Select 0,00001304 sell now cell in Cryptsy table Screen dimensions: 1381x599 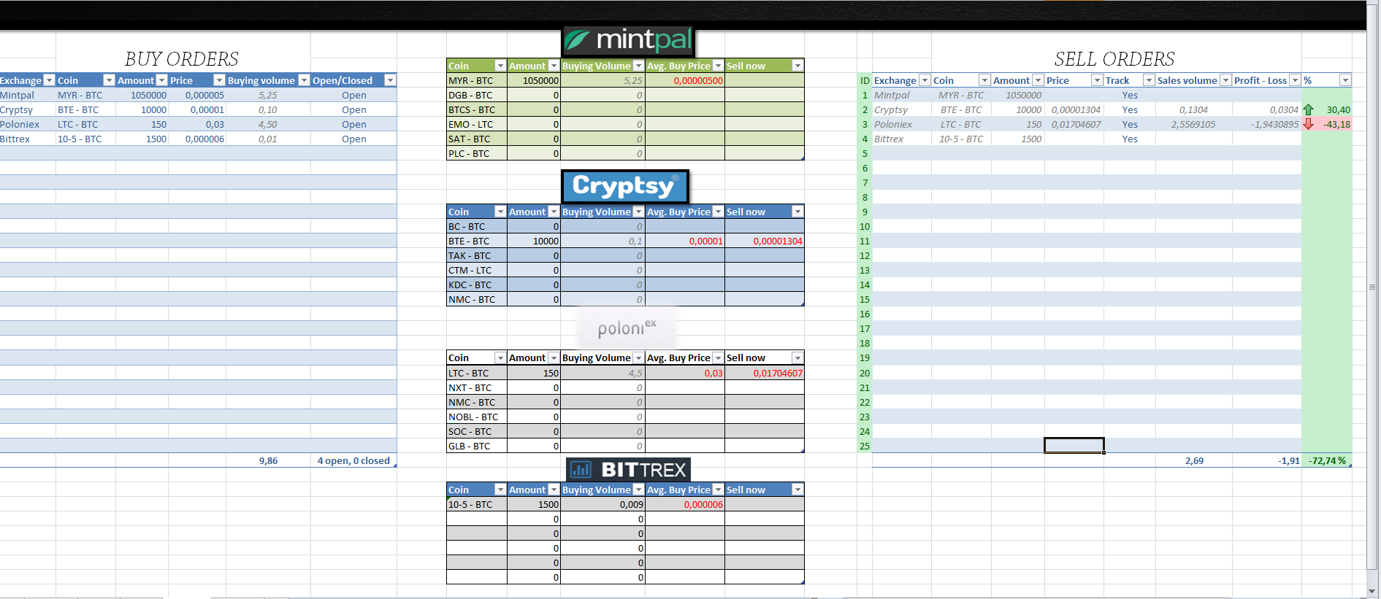point(765,241)
